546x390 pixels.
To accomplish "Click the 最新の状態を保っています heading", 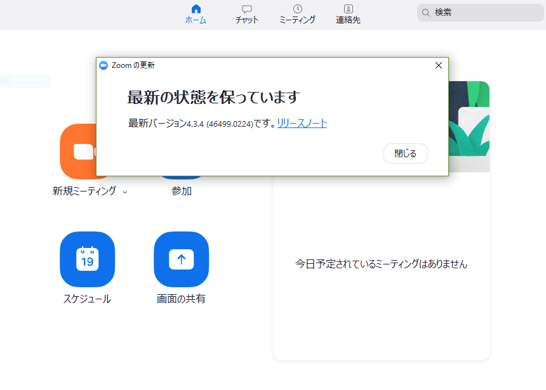I will tap(213, 97).
